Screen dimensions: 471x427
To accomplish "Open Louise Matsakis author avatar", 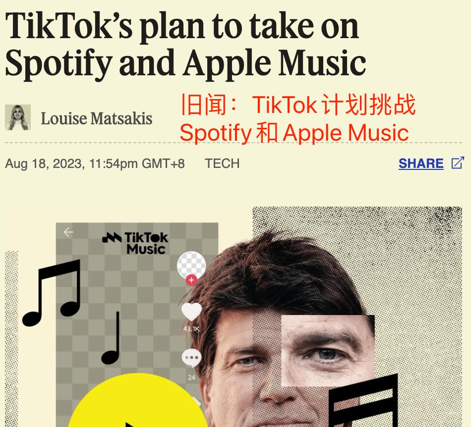I will pyautogui.click(x=18, y=117).
